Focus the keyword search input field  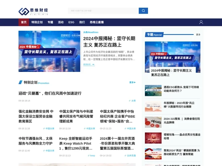pyautogui.click(x=103, y=11)
